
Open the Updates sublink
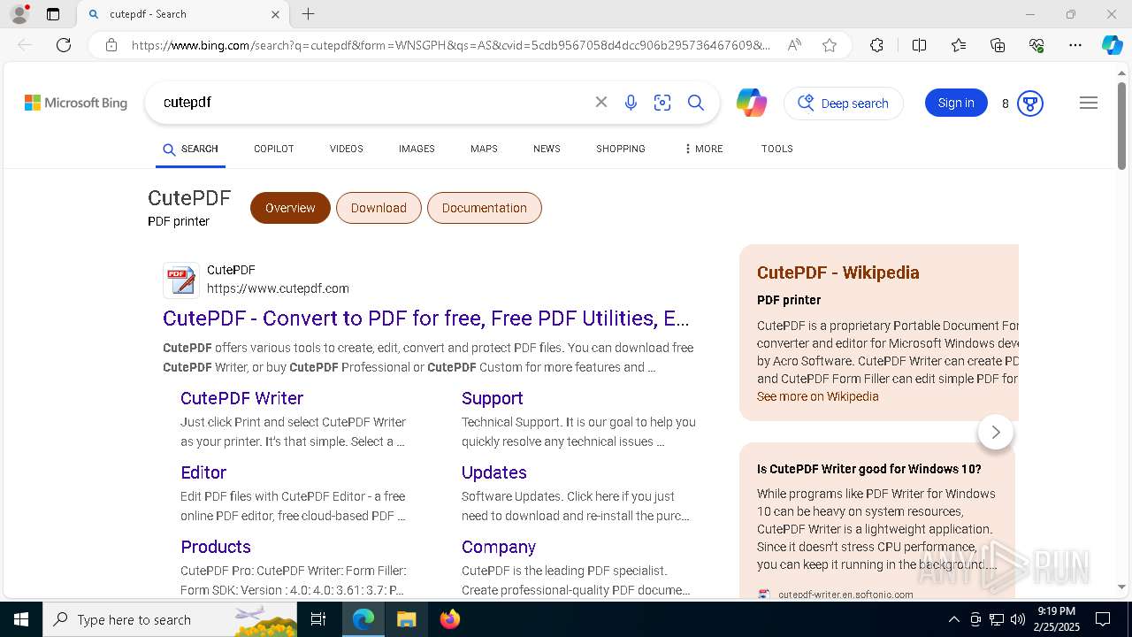pyautogui.click(x=494, y=472)
